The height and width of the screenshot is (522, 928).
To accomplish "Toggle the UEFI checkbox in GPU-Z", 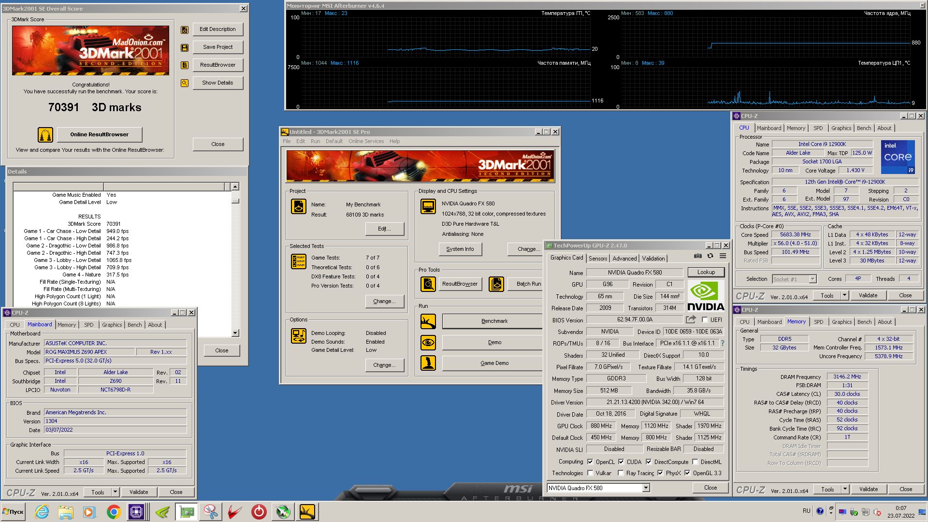I will (705, 320).
